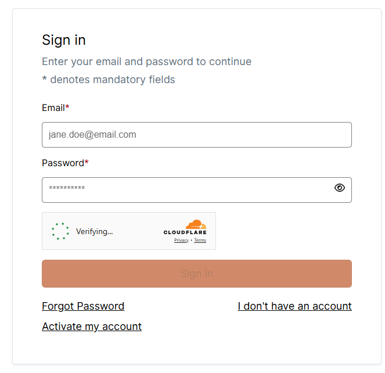Click the "Sign in" heading
The width and height of the screenshot is (385, 373).
pyautogui.click(x=64, y=40)
